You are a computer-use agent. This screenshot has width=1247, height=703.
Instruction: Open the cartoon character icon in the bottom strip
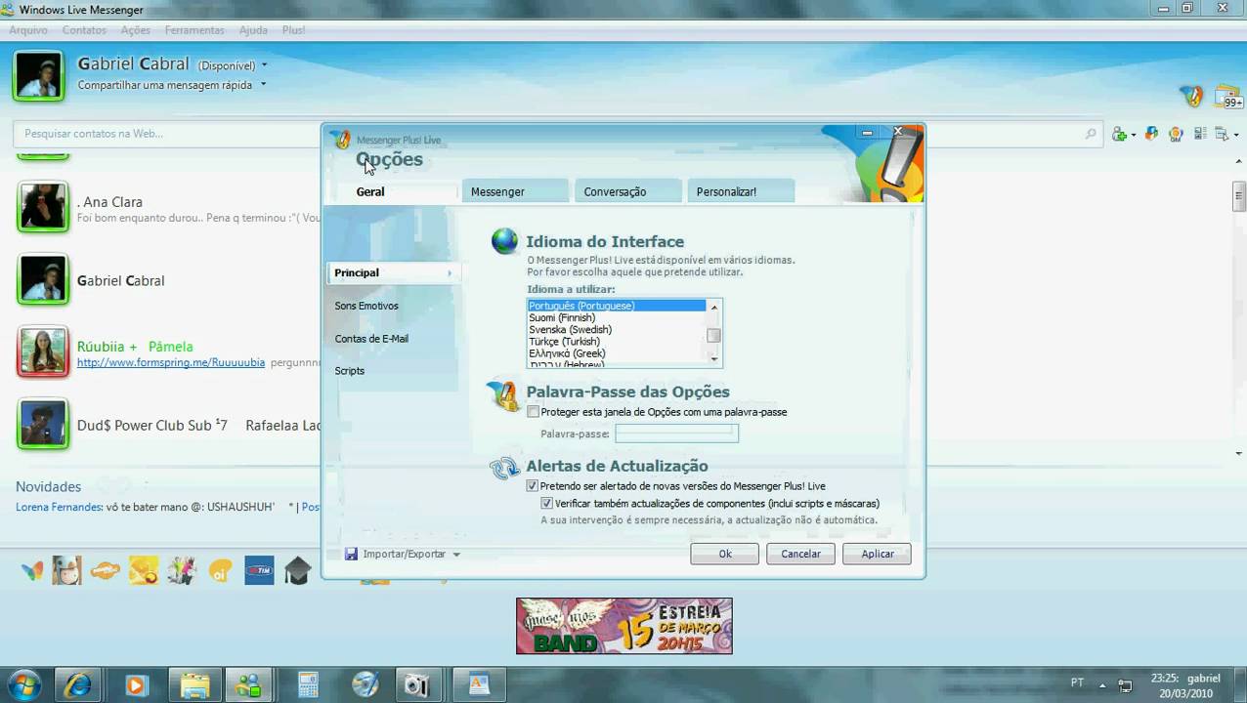coord(66,570)
